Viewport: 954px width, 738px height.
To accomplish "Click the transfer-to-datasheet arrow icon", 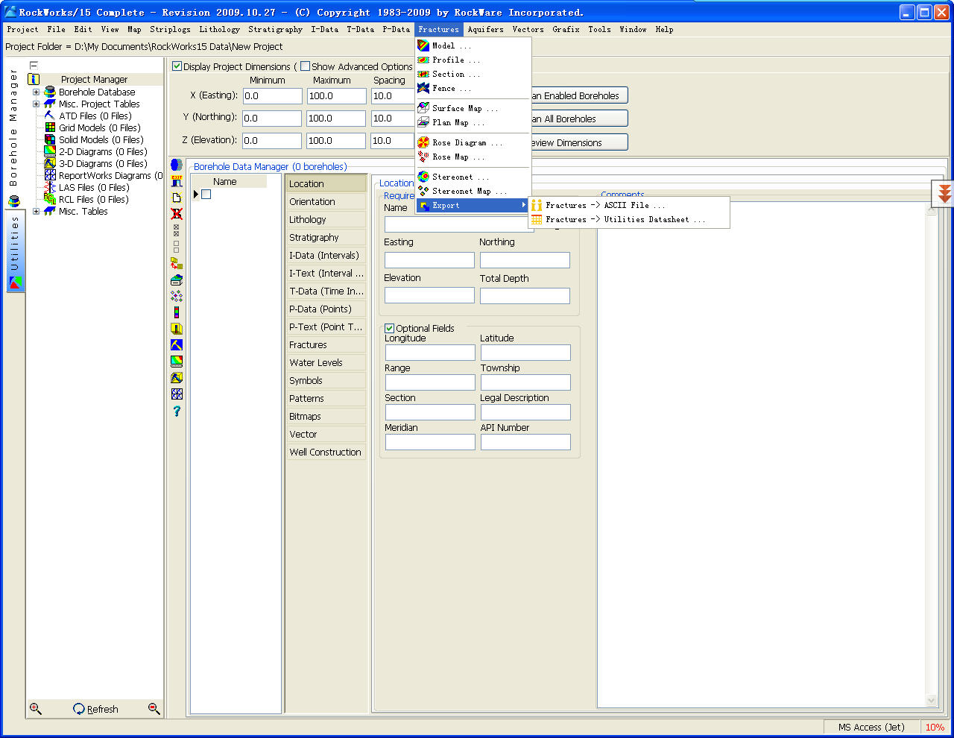I will coord(177,263).
